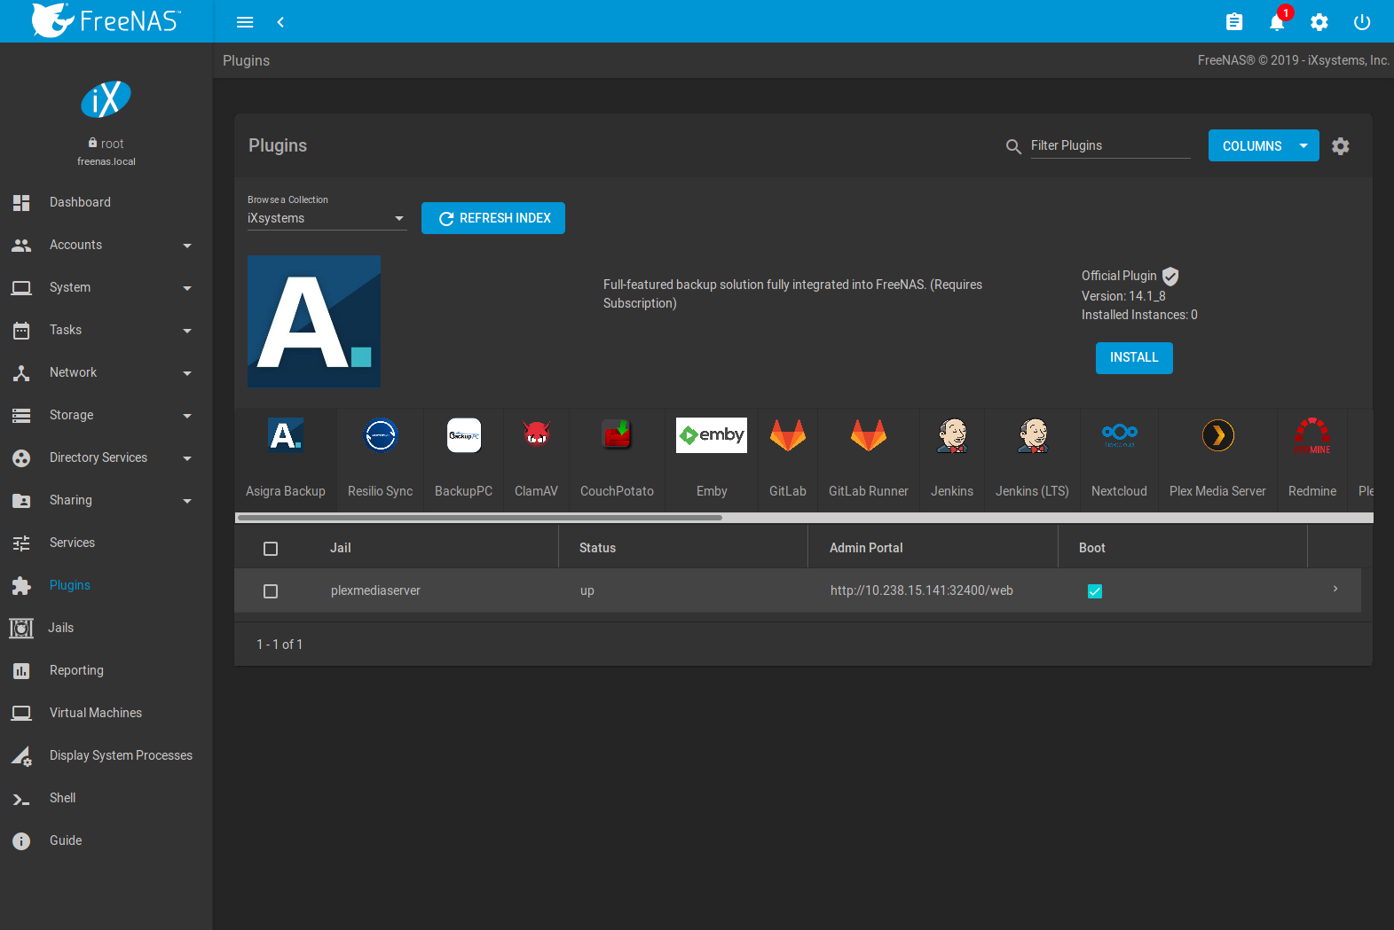Screen dimensions: 1394x930
Task: Tick the select-all checkbox in table header
Action: (x=271, y=549)
